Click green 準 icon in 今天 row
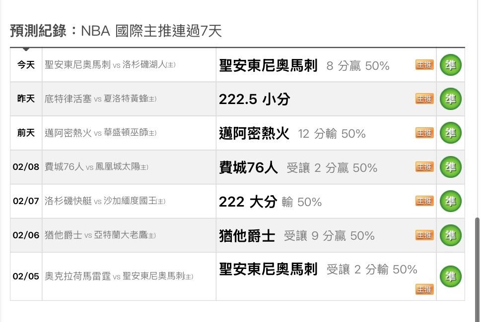This screenshot has height=322, width=484. coord(450,65)
